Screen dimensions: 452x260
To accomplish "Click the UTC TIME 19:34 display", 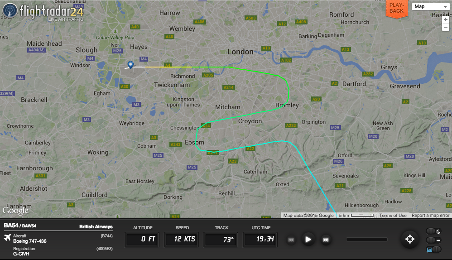I will pos(260,239).
